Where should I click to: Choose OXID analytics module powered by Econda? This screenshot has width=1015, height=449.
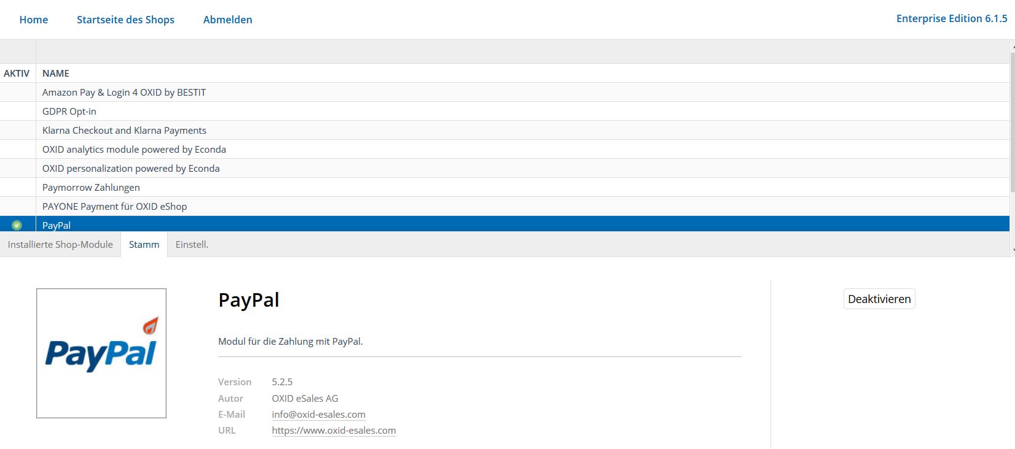click(504, 149)
